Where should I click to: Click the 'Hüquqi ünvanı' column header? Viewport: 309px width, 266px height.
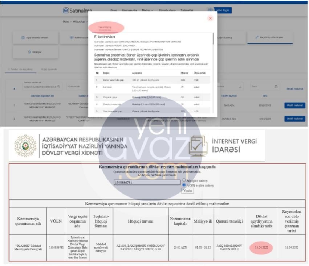pyautogui.click(x=141, y=221)
